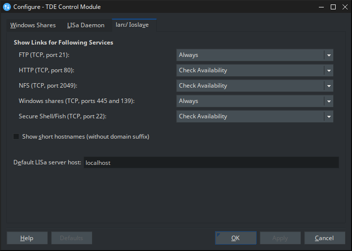The height and width of the screenshot is (251, 352).
Task: Switch to the LISa Daemon tab
Action: [86, 25]
